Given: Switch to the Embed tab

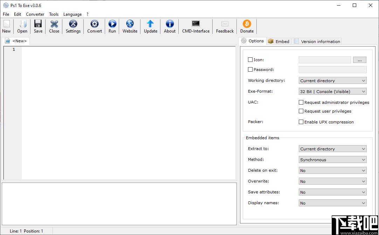Looking at the screenshot, I should pos(279,42).
